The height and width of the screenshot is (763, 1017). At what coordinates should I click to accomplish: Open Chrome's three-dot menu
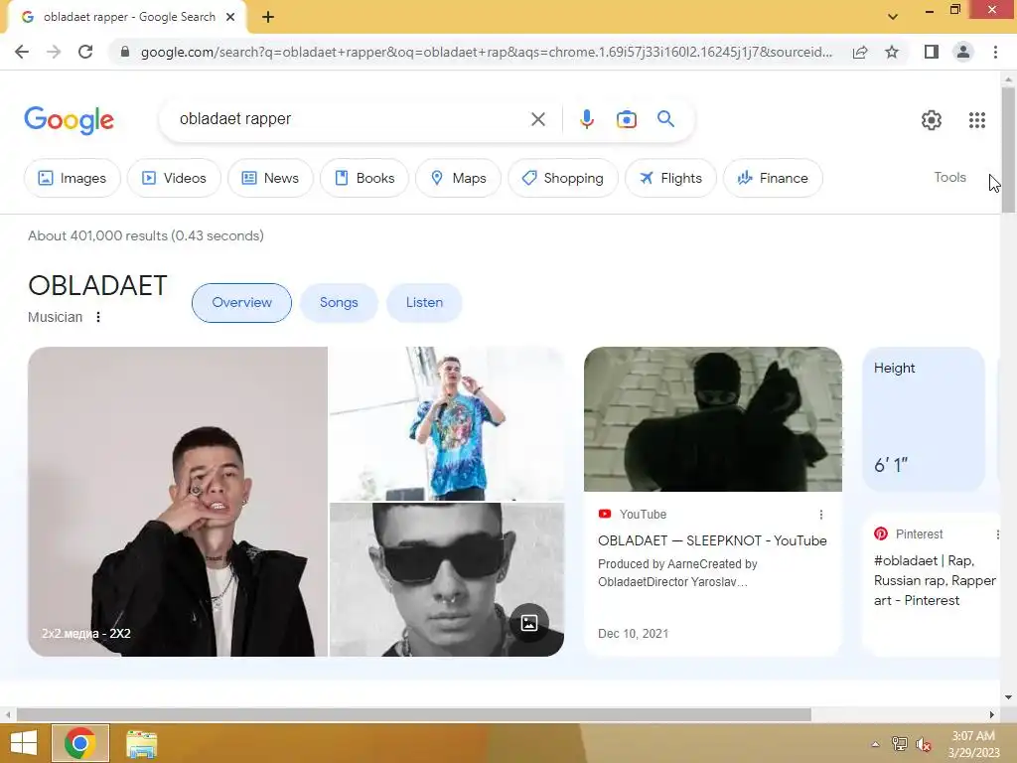point(995,52)
